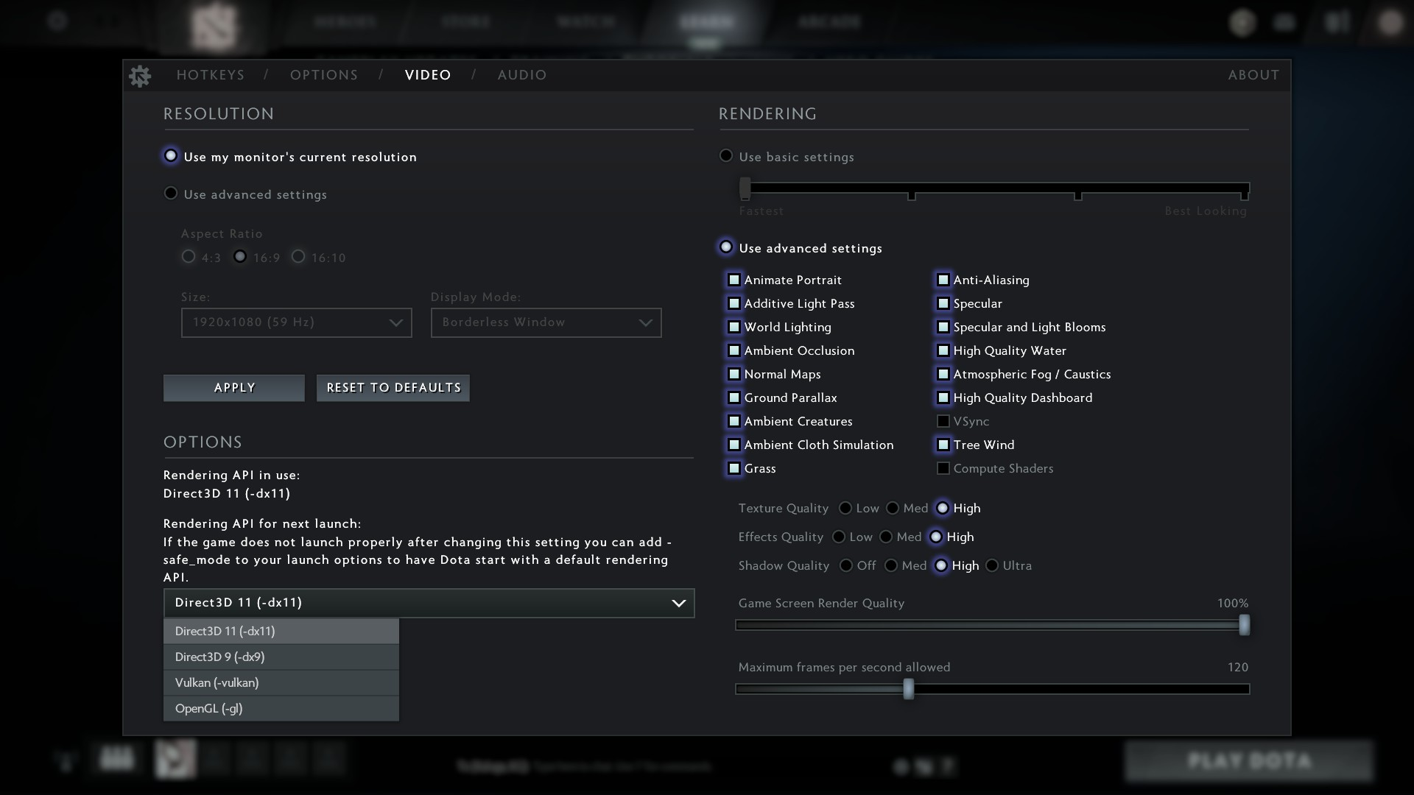Image resolution: width=1414 pixels, height=795 pixels.
Task: Click the settings gear icon
Action: pyautogui.click(x=141, y=76)
